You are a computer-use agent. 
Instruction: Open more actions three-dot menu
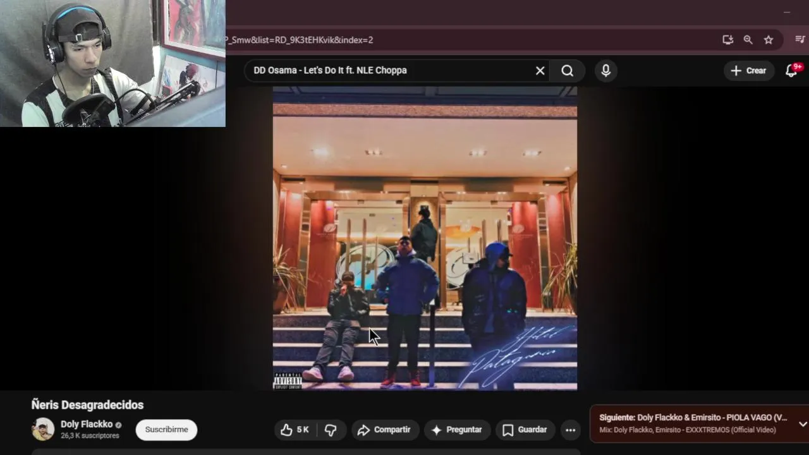tap(570, 430)
